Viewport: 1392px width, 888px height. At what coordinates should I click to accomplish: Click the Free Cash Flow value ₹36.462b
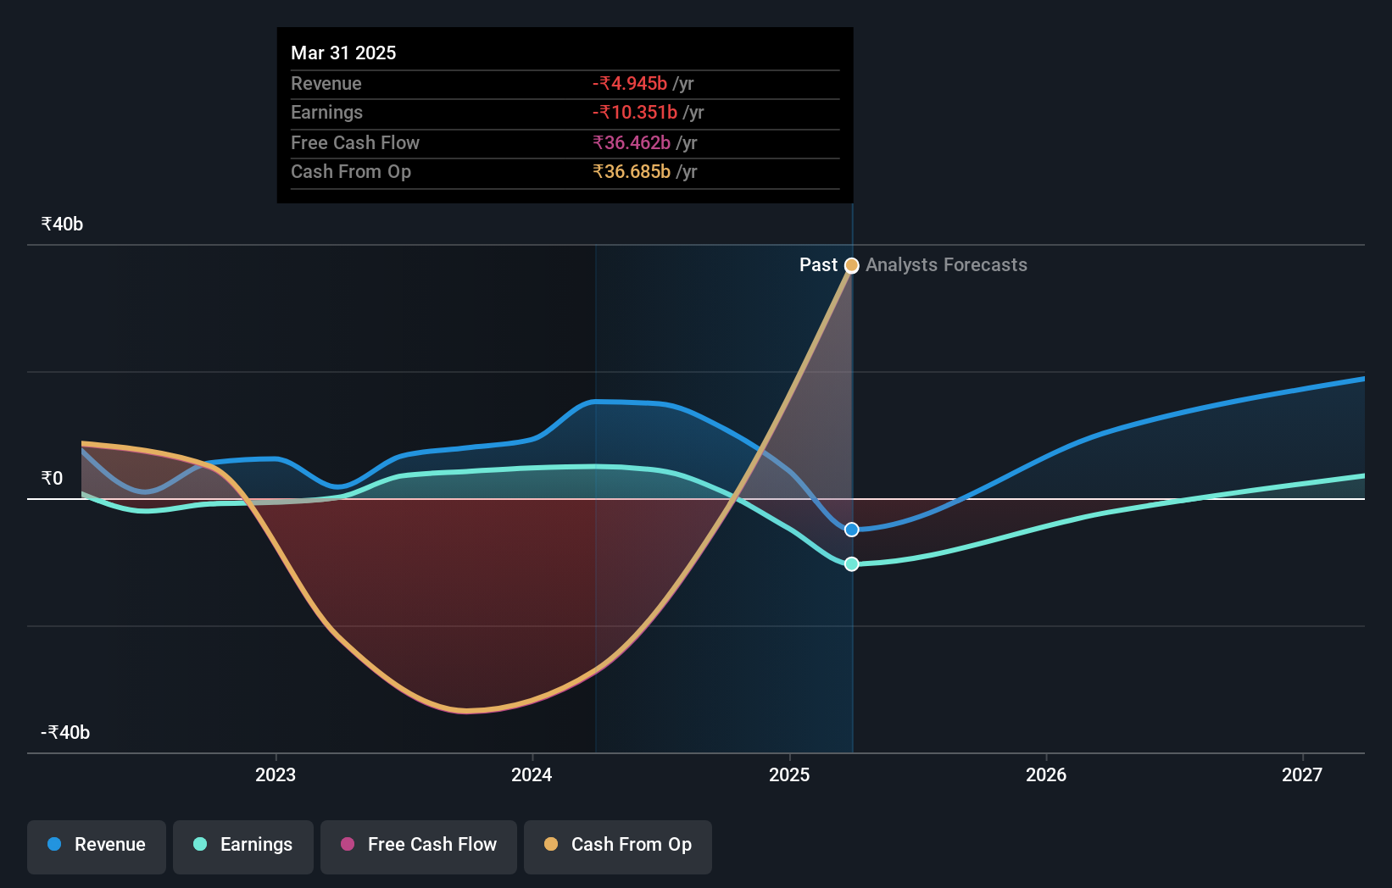632,142
